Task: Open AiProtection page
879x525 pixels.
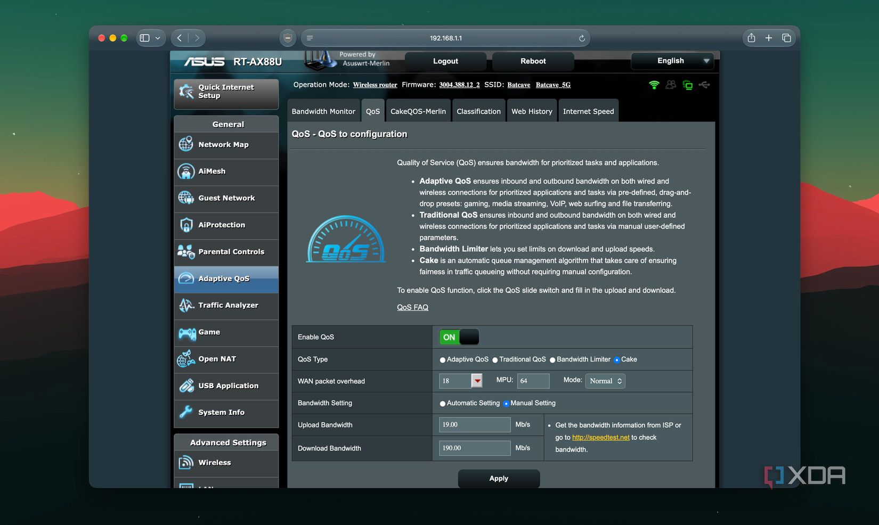Action: click(x=226, y=225)
